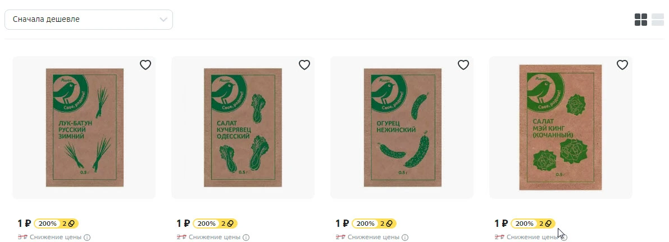Open price reduction info icon for Лук-батун
Viewport: 669px width, 242px height.
coord(87,238)
